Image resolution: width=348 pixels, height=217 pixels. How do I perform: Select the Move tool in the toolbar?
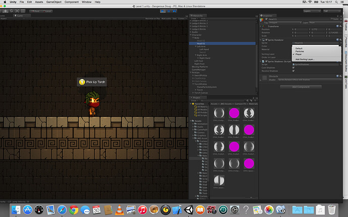6,11
